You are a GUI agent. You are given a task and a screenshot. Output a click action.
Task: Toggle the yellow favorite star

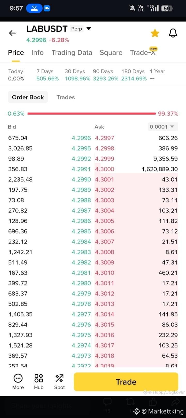coord(155,33)
